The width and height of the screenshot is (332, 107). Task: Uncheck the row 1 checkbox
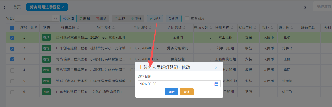pos(12,38)
